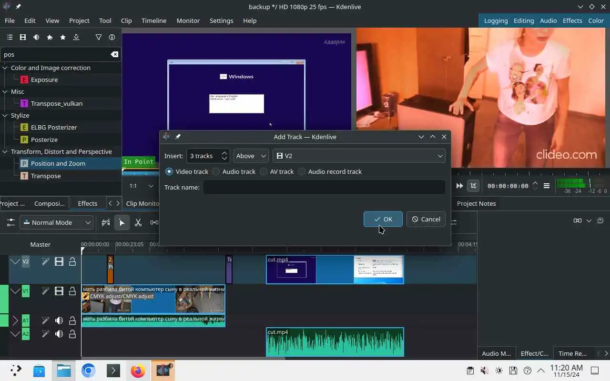
Task: Expand the A1 track header
Action: click(15, 321)
